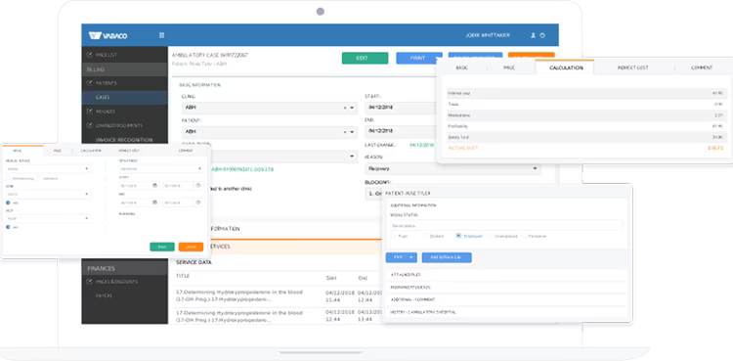Click blue circle icon below ICPM dropdown

9,203
